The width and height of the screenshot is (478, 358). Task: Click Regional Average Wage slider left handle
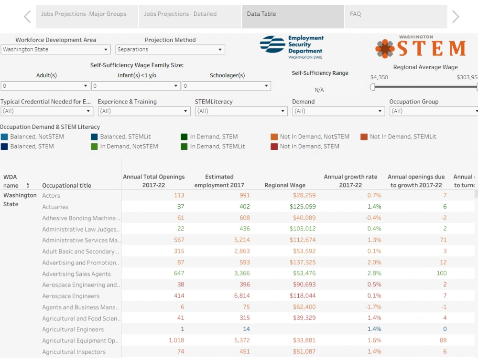(x=372, y=87)
